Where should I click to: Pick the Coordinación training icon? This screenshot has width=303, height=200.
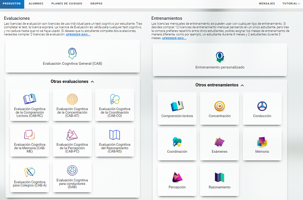(x=177, y=142)
